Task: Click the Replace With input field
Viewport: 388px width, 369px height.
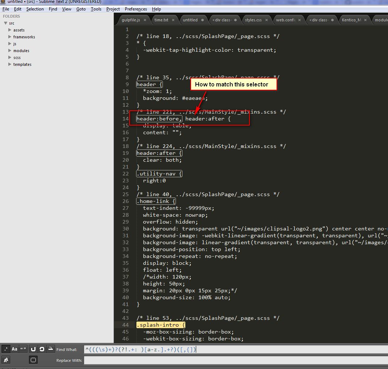Action: tap(236, 360)
